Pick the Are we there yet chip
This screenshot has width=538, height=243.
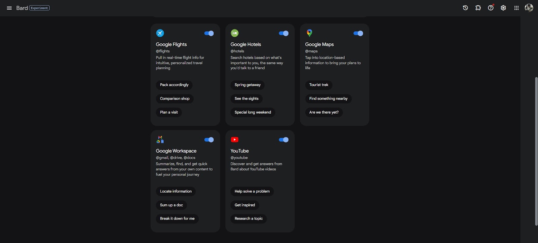pos(324,112)
